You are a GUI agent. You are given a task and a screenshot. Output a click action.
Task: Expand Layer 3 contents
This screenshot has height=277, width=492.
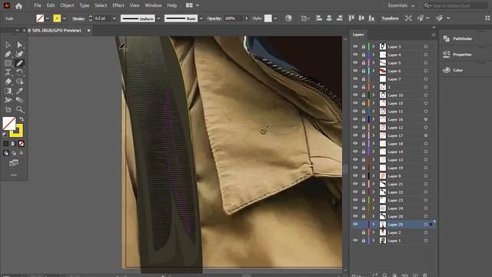[x=374, y=46]
